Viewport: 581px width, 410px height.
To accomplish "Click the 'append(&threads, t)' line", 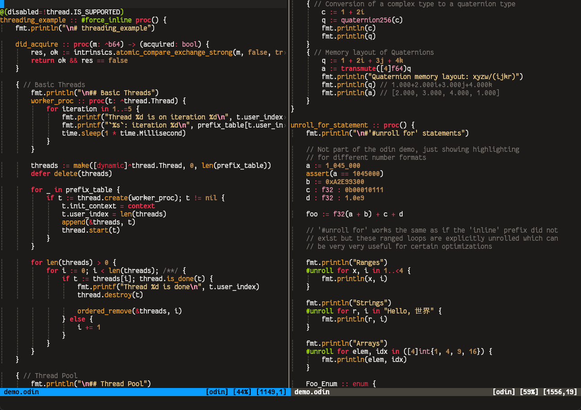I will 98,222.
